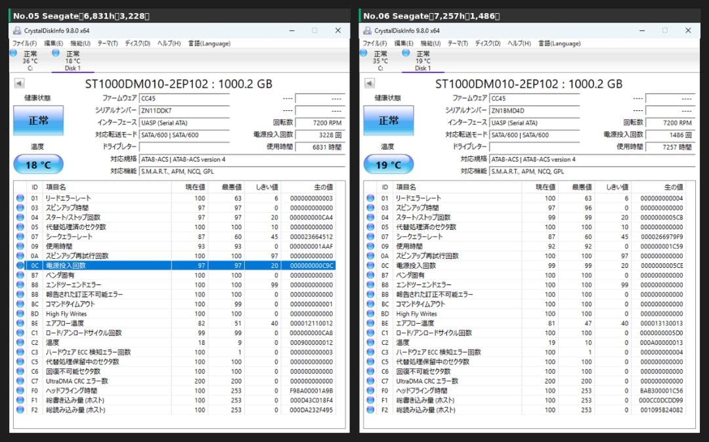Click status icon of F1 総書き込み量 right window
Viewport: 709px width, 442px height.
click(x=370, y=401)
